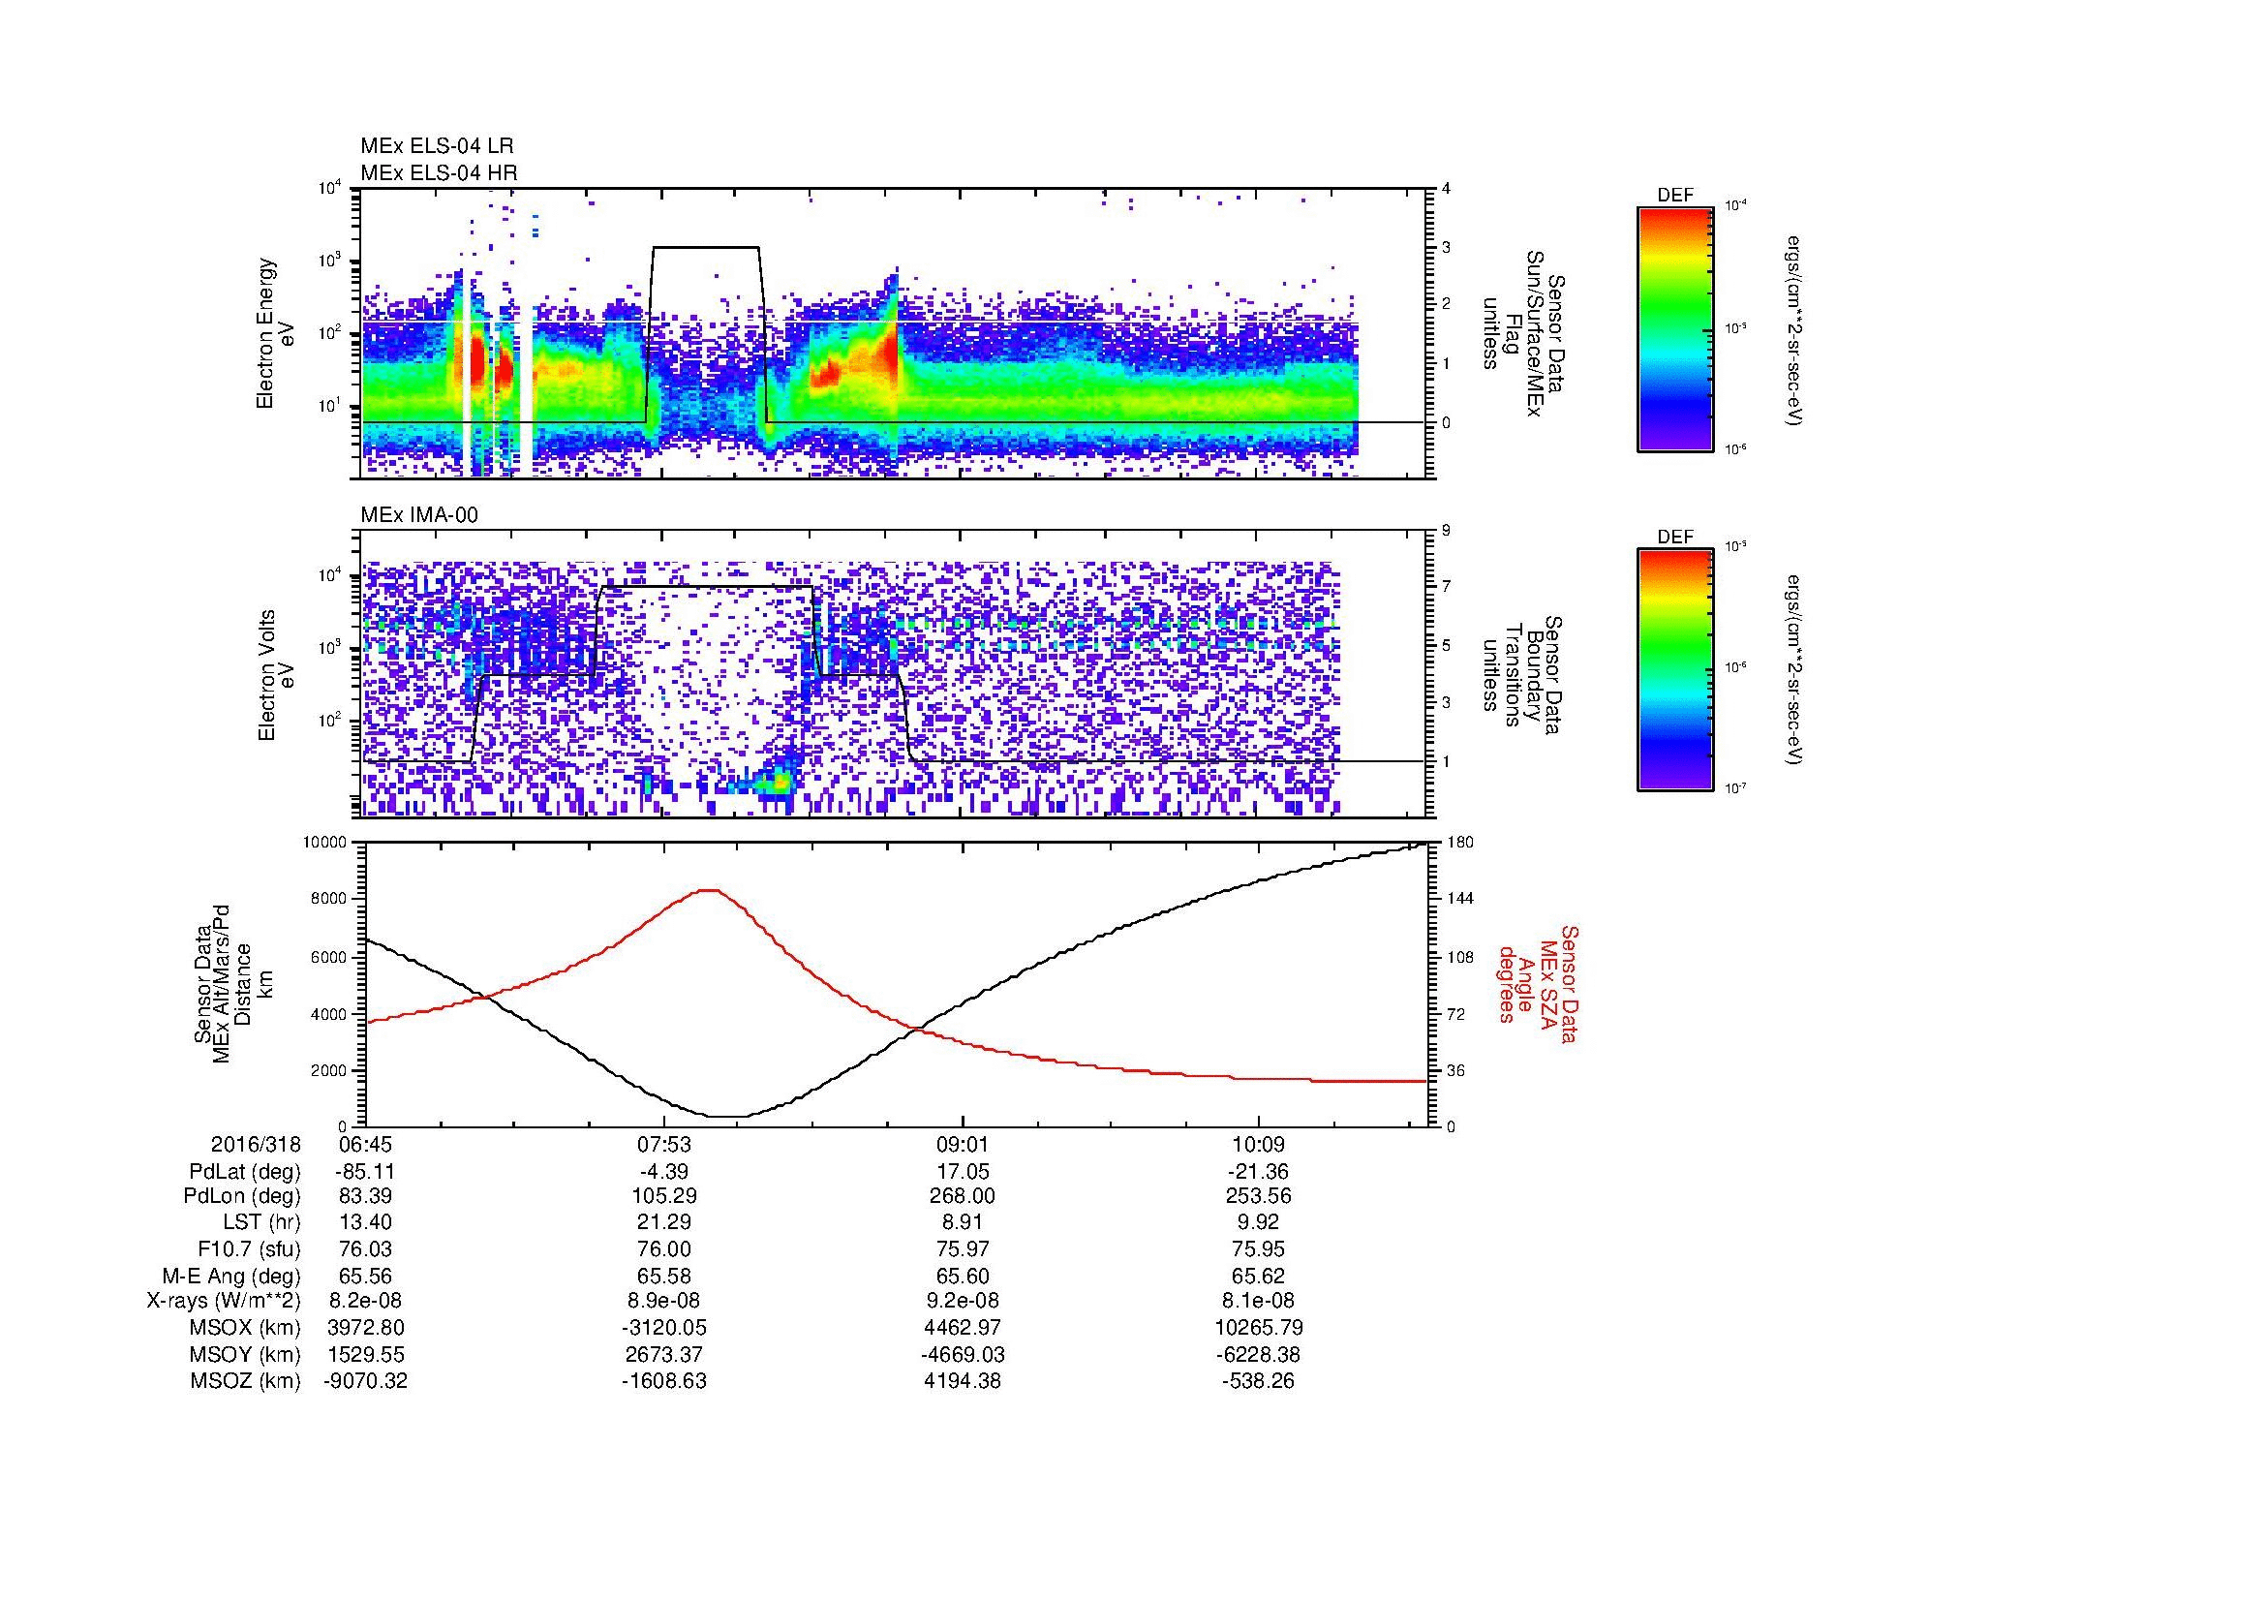
Task: Click the M-E Ang value '65.62'
Action: [1259, 1276]
